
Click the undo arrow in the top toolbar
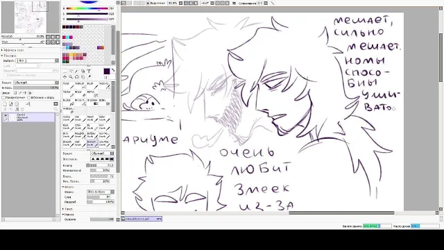tap(123, 3)
